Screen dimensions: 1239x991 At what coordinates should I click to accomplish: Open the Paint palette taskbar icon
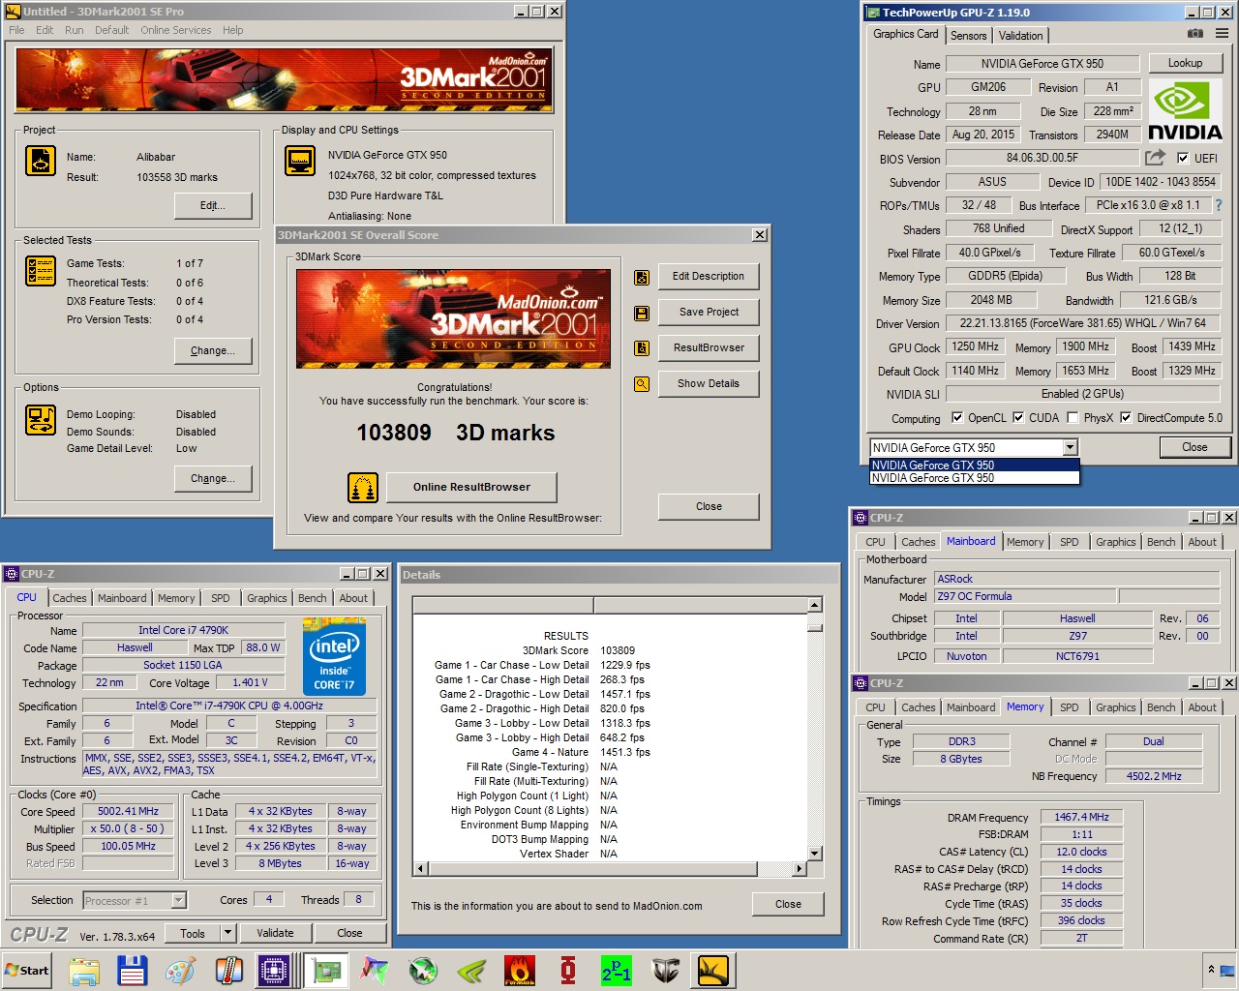[180, 971]
